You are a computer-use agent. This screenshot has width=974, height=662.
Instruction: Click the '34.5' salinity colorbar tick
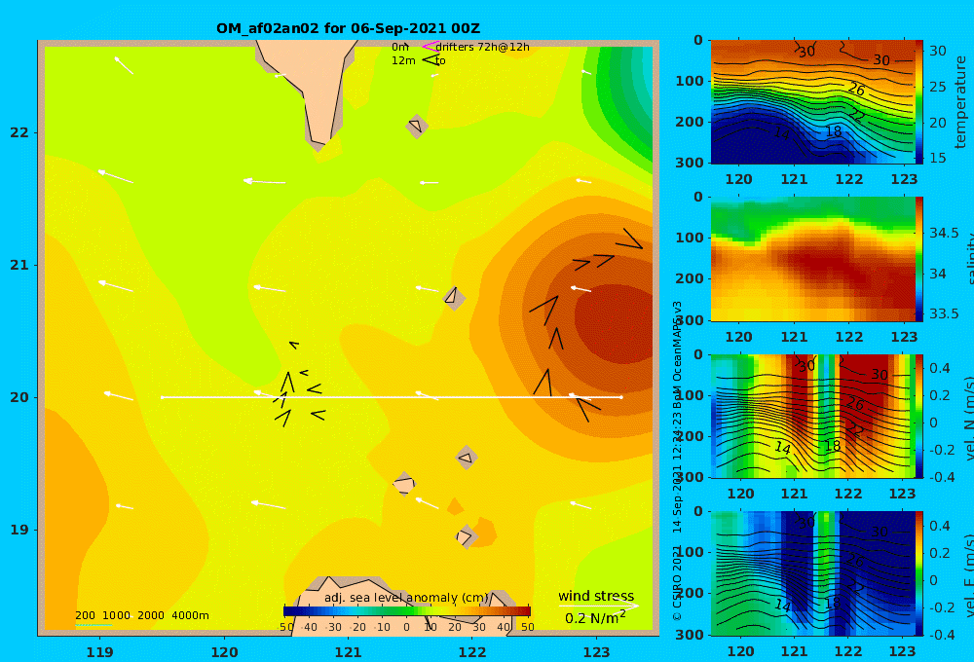point(944,233)
